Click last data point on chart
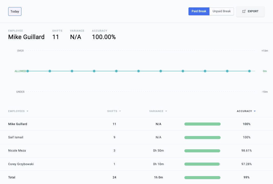This screenshot has height=184, width=273. tap(249, 71)
